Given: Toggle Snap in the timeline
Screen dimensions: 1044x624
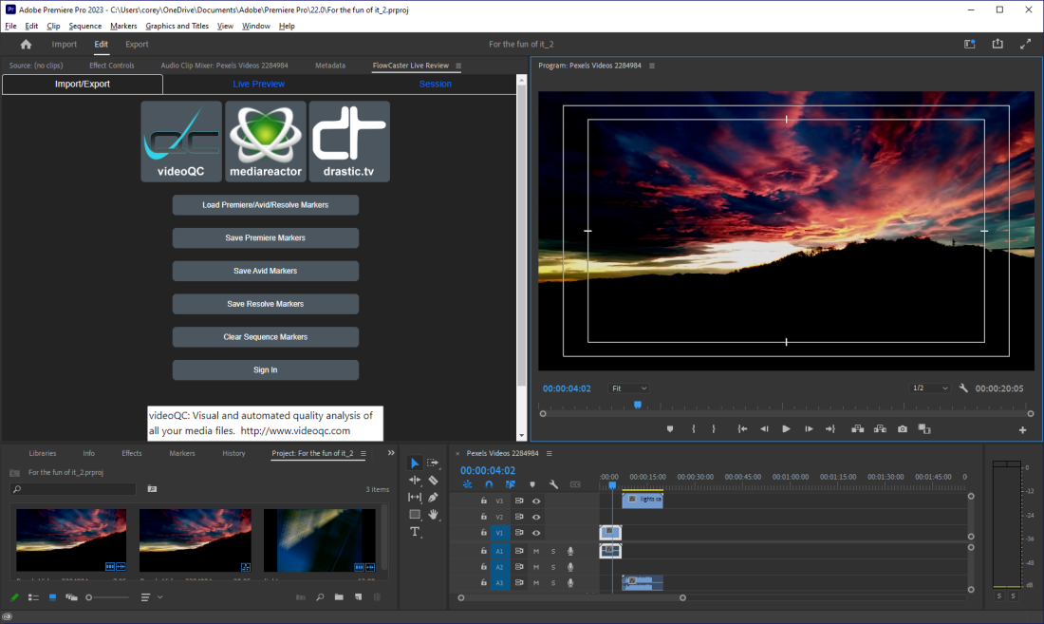Looking at the screenshot, I should (489, 484).
